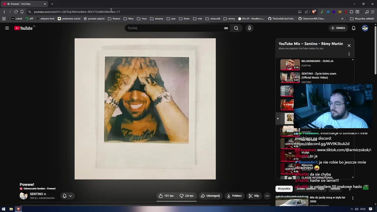Screen dimensions: 377x212
Task: Open the on-screen keyboard in search box
Action: [226, 28]
